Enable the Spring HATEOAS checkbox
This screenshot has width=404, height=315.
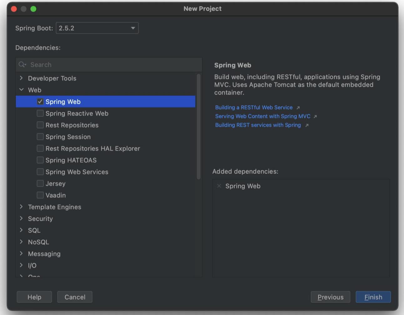(40, 160)
